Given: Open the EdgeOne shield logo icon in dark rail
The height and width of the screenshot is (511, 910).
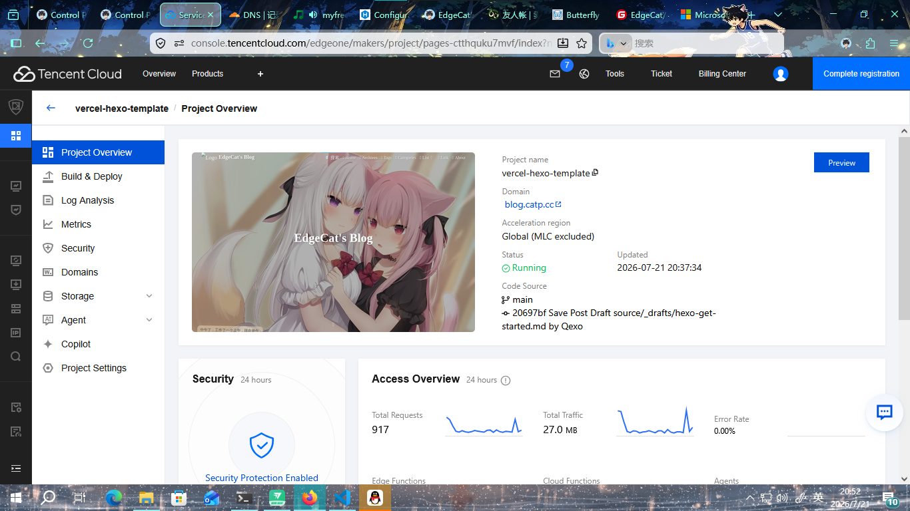Looking at the screenshot, I should click(x=15, y=106).
